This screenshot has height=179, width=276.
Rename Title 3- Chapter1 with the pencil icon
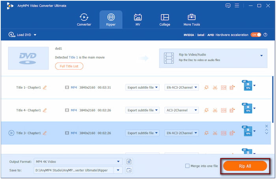tap(45, 133)
